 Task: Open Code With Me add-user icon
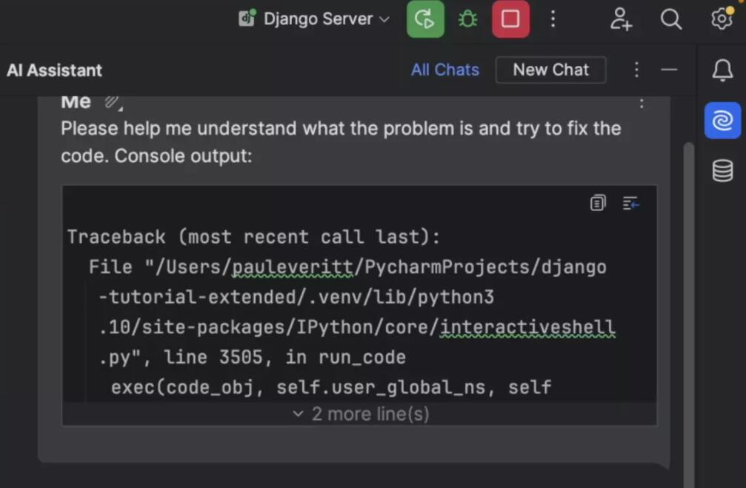click(x=621, y=19)
